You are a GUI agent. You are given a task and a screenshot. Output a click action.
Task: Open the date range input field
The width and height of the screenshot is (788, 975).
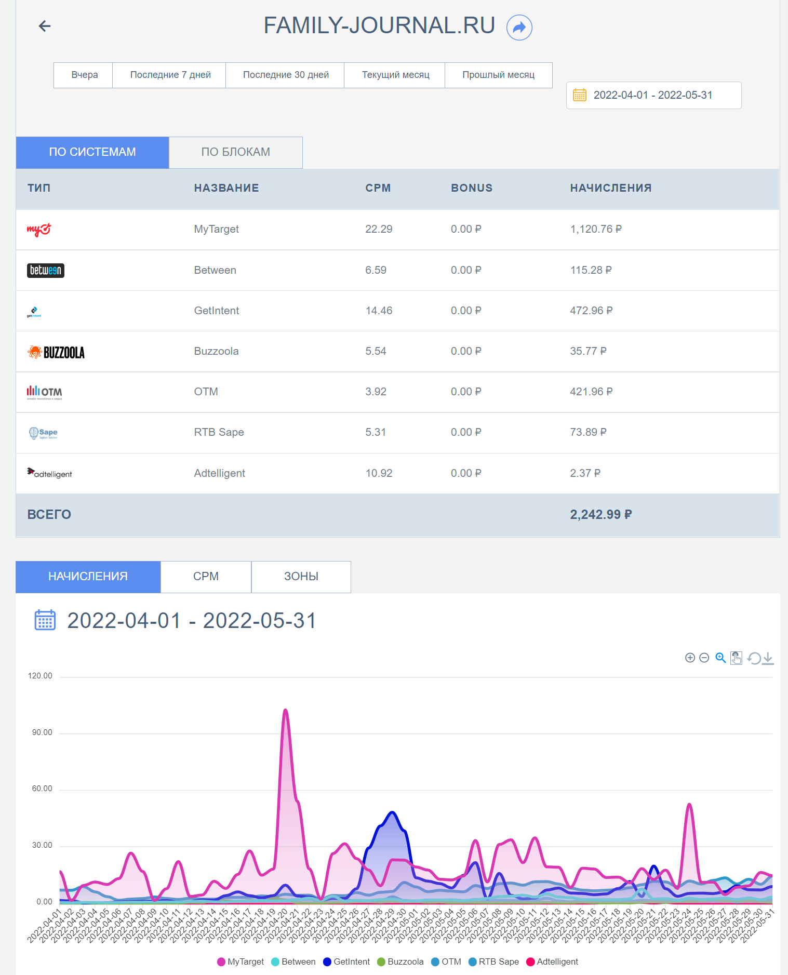point(653,95)
